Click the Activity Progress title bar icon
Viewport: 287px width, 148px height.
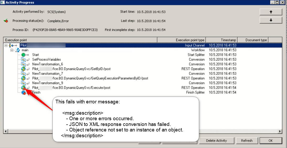click(x=2, y=2)
